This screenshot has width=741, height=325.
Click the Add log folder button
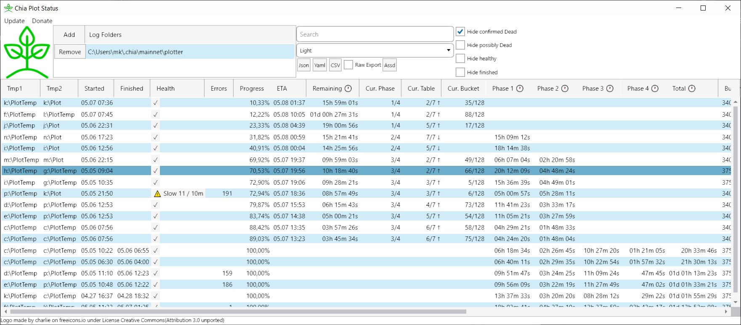pos(69,35)
